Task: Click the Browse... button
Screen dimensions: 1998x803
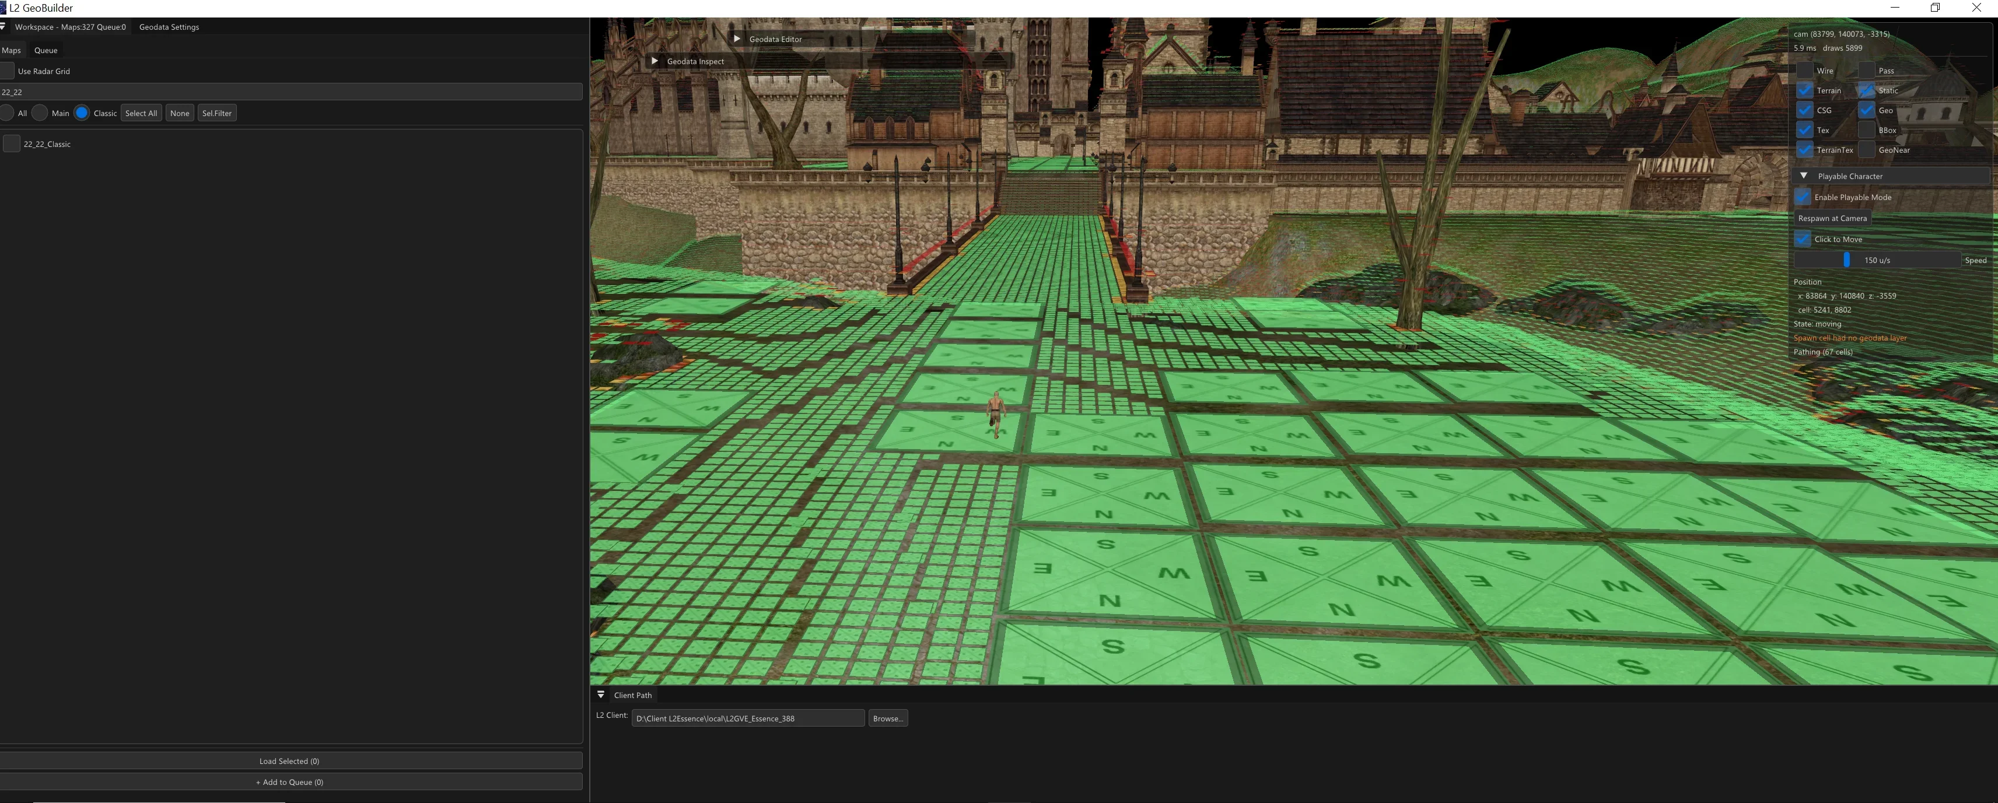Action: pyautogui.click(x=888, y=718)
